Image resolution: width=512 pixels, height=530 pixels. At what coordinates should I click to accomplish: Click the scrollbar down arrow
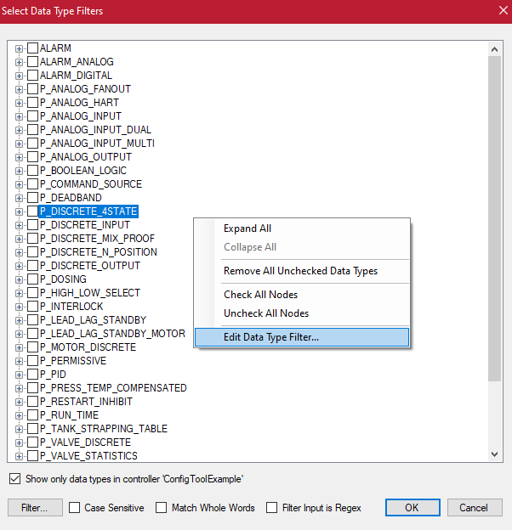pyautogui.click(x=494, y=454)
